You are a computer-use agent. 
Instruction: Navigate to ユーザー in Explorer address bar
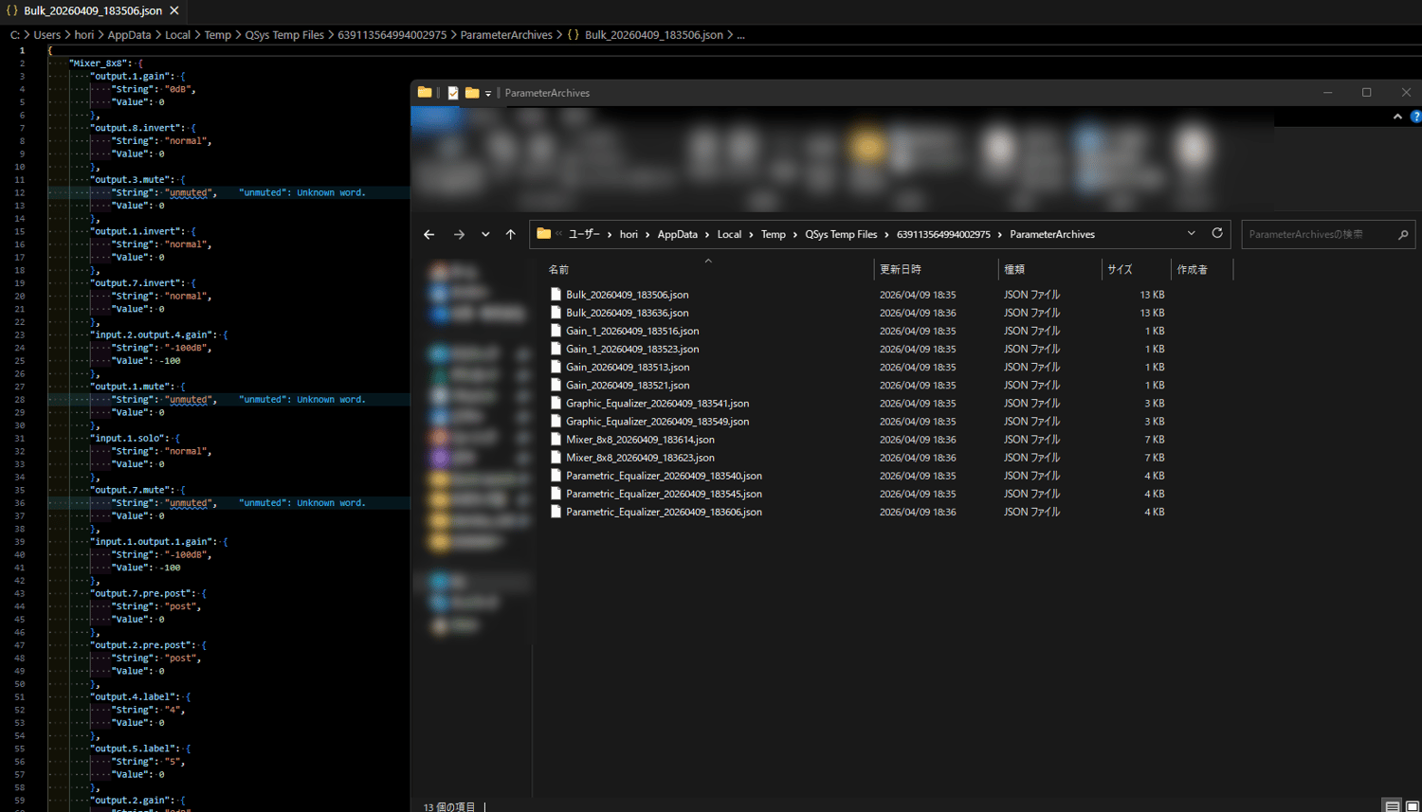click(x=584, y=234)
